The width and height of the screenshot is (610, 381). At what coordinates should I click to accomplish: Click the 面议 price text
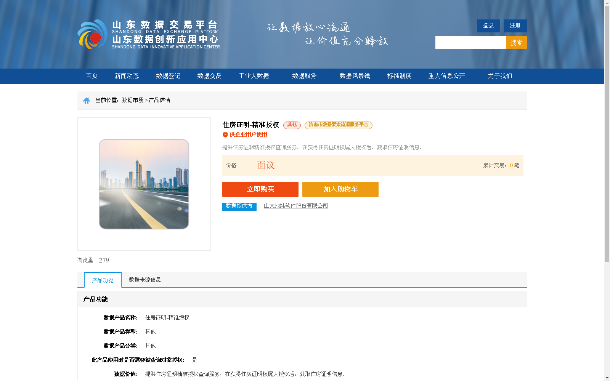pos(266,165)
